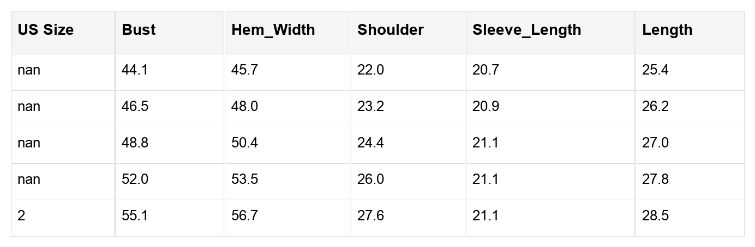Select the Length column header

point(667,30)
